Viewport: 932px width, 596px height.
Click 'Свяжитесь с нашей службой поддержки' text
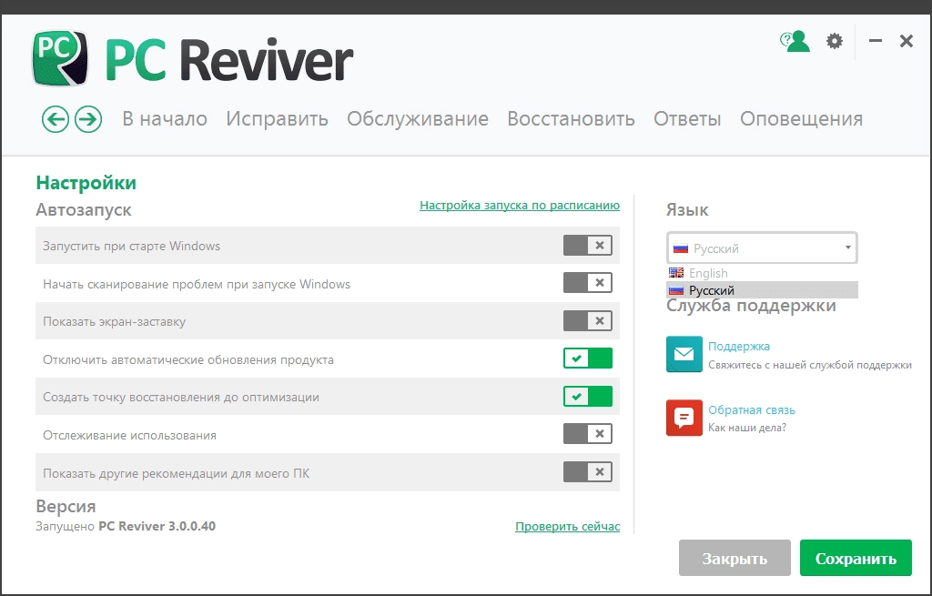coord(809,365)
